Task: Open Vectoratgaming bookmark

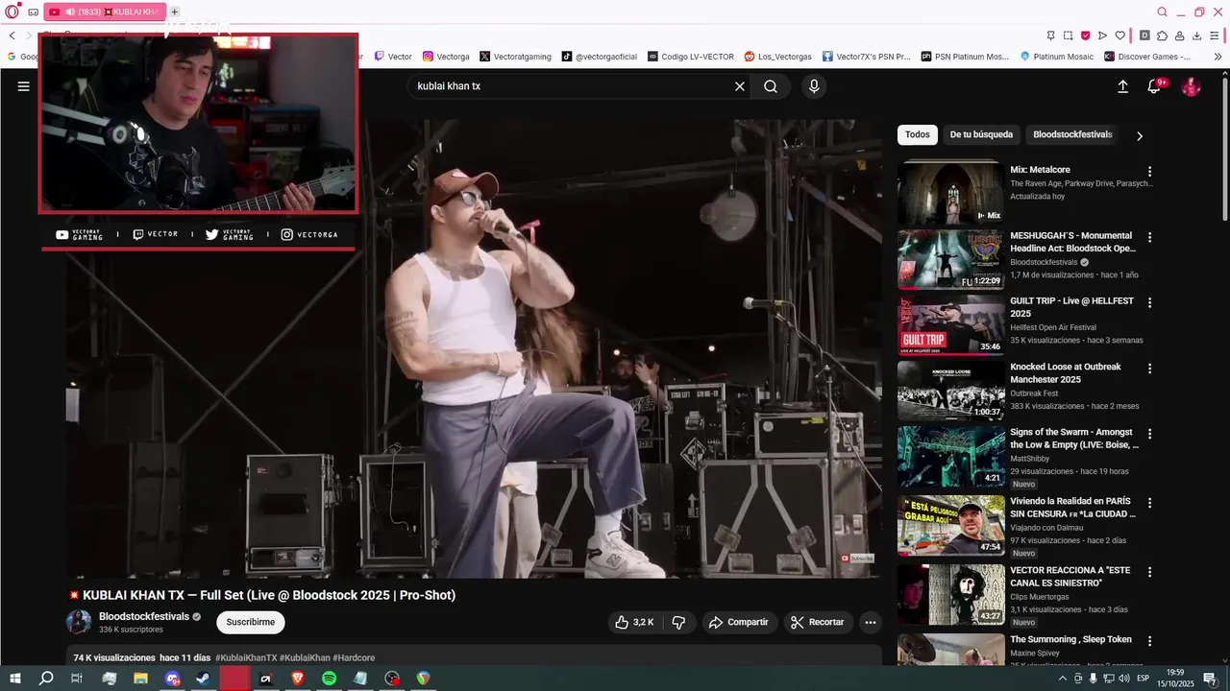Action: click(515, 57)
